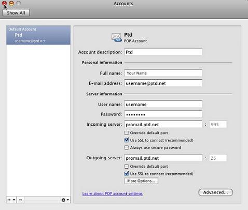
Task: Enable incoming Override default port checkbox
Action: (127, 133)
